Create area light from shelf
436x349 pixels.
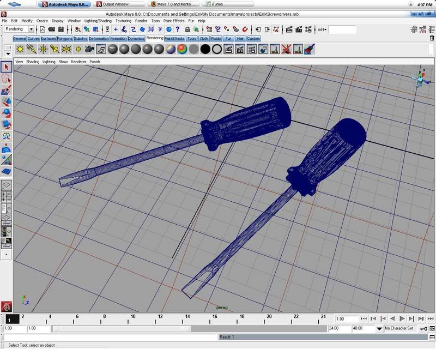pos(66,49)
